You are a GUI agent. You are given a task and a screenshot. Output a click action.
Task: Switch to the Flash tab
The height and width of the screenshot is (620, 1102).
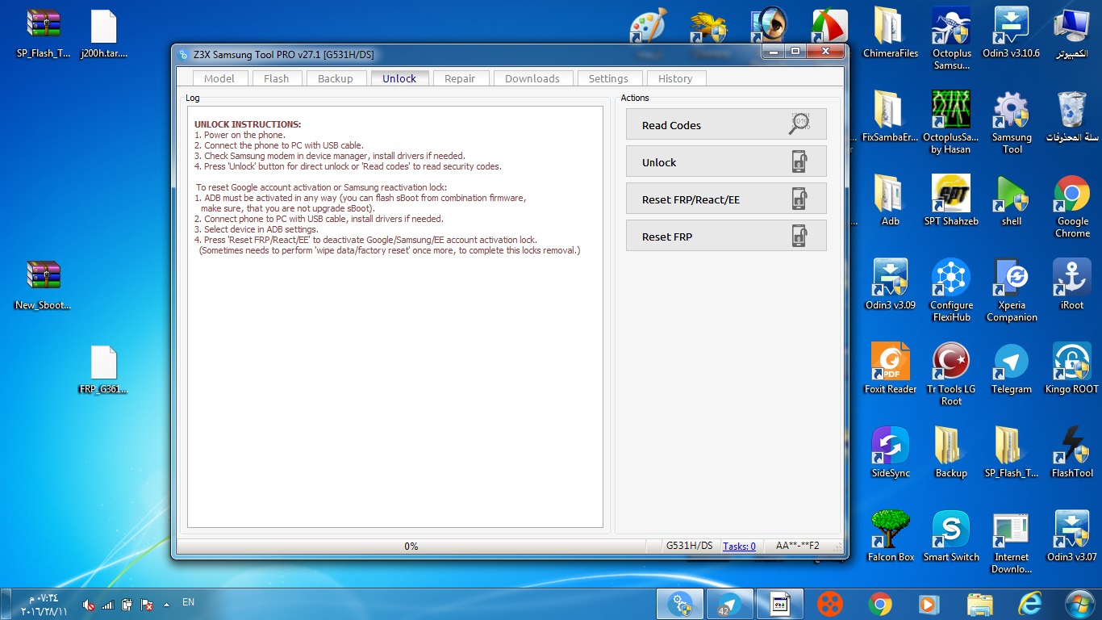click(276, 78)
